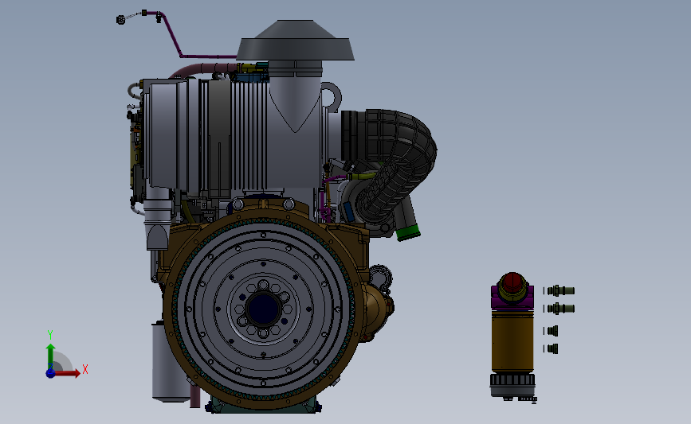Select the red cap atop the filter

(512, 282)
